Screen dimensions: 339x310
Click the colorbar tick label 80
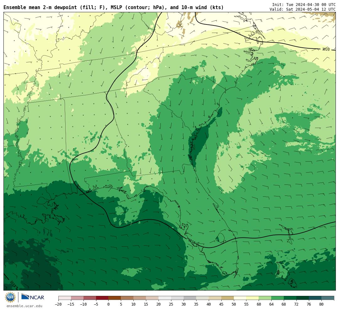pos(321,304)
